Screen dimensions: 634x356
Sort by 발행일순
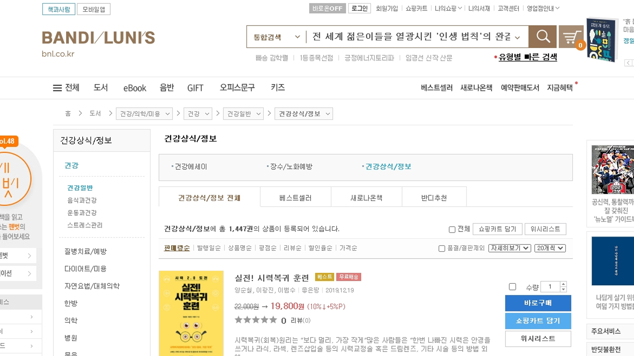coord(209,248)
